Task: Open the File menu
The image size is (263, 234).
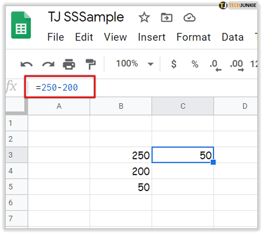Action: [x=55, y=37]
